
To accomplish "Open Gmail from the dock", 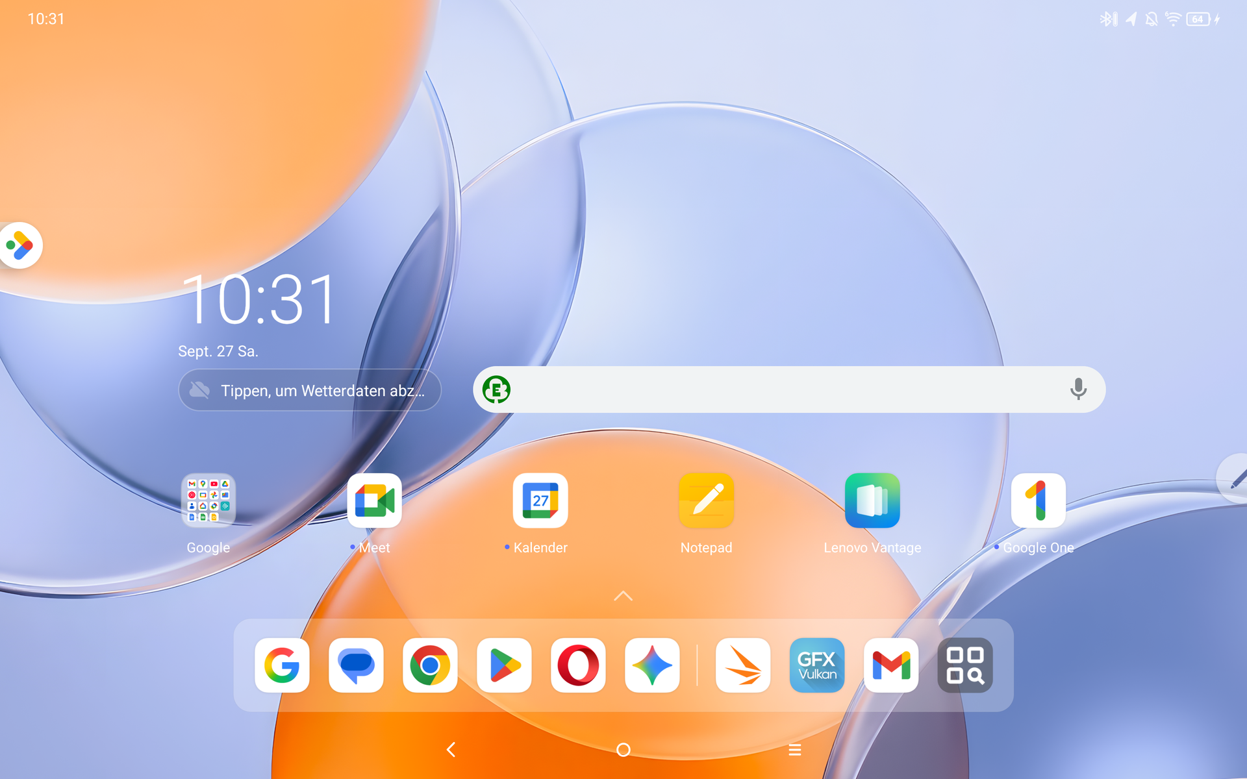I will [x=890, y=665].
